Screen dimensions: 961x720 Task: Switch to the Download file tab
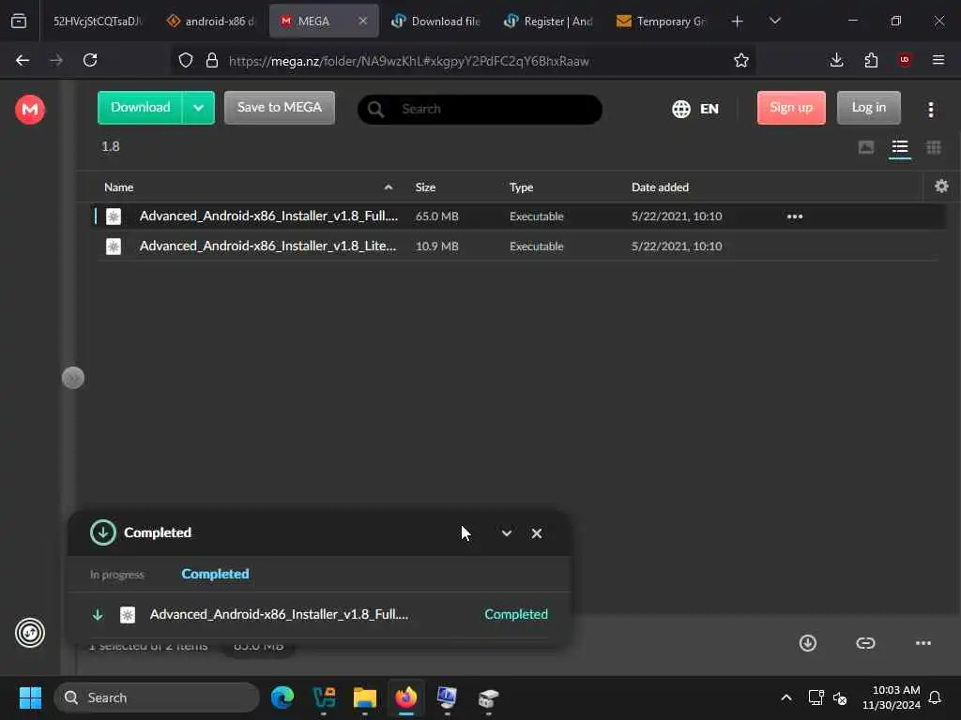(x=435, y=21)
